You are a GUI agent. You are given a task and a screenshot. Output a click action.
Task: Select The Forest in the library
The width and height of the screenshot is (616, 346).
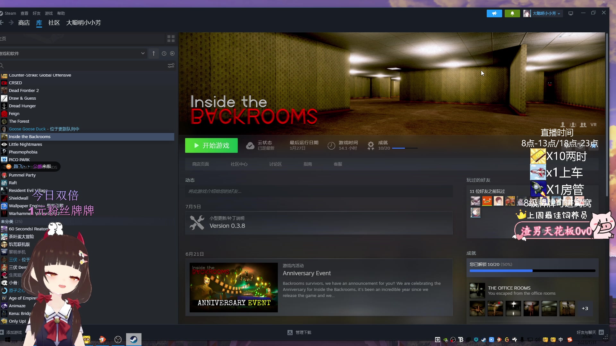coord(87,121)
